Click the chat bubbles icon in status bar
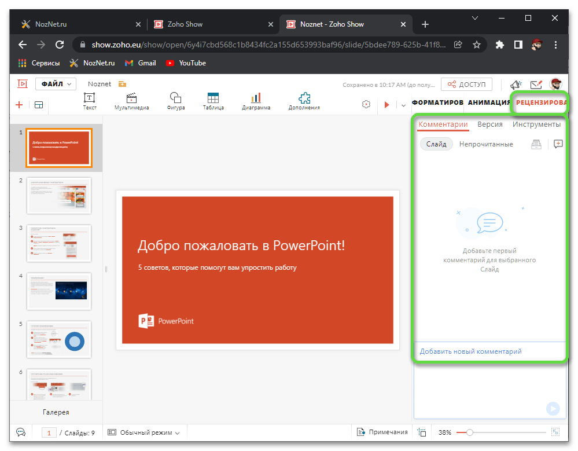Image resolution: width=578 pixels, height=451 pixels. coord(21,432)
